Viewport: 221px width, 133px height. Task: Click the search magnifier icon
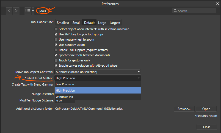click(x=175, y=11)
